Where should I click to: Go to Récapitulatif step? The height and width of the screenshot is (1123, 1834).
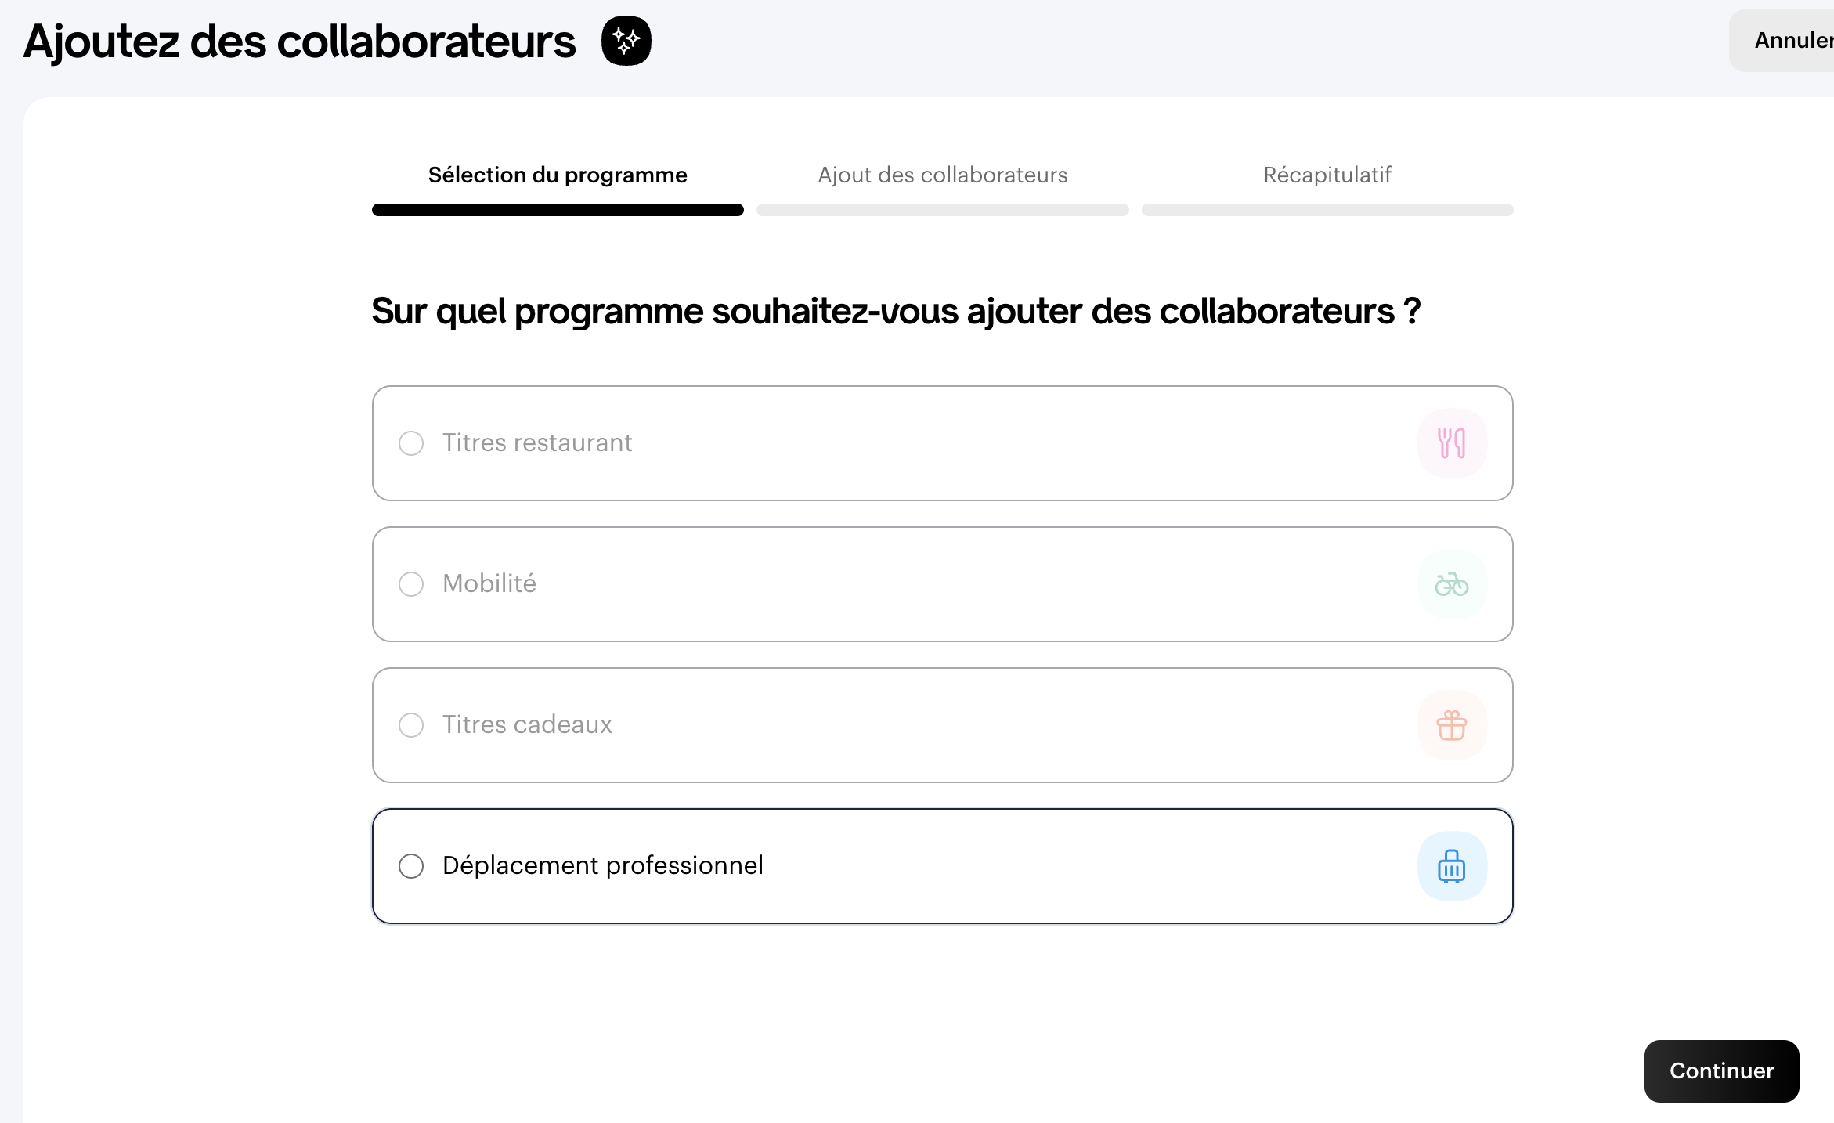[1327, 175]
